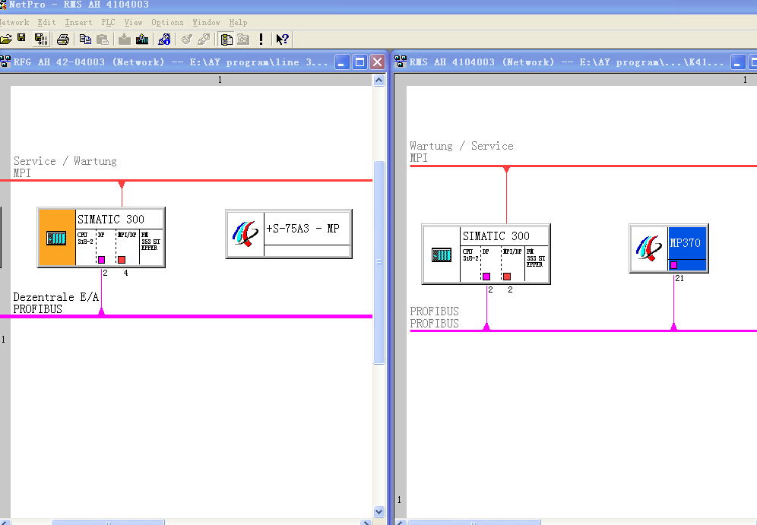Click the Copy icon in toolbar
The image size is (757, 525).
click(85, 39)
